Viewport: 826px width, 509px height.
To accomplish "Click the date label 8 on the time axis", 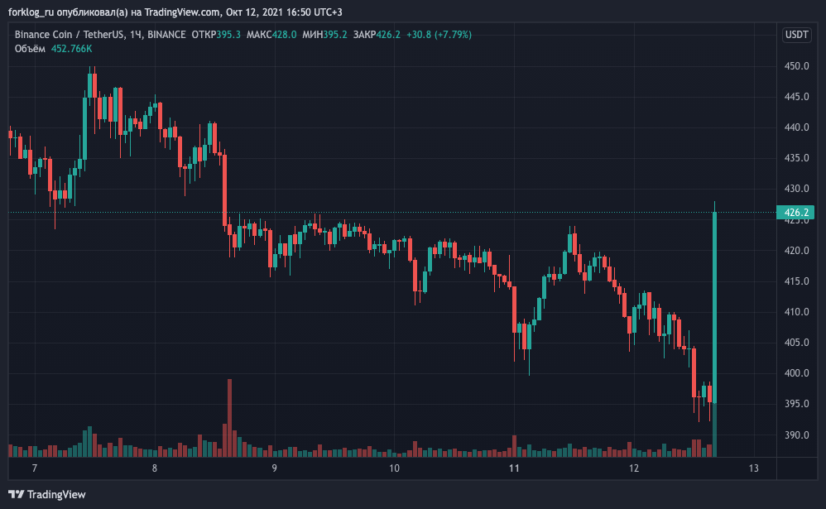I will 154,468.
